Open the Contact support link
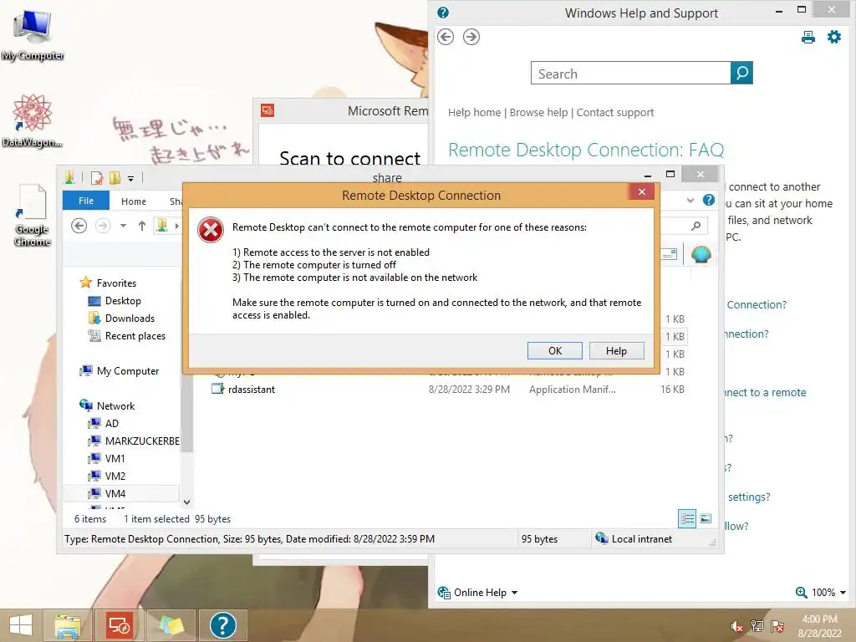856x642 pixels. 615,113
